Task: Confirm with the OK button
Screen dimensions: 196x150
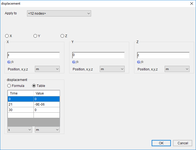Action: coord(161,143)
